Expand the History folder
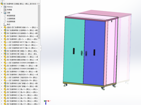This screenshot has height=105, width=141. pos(1,7)
